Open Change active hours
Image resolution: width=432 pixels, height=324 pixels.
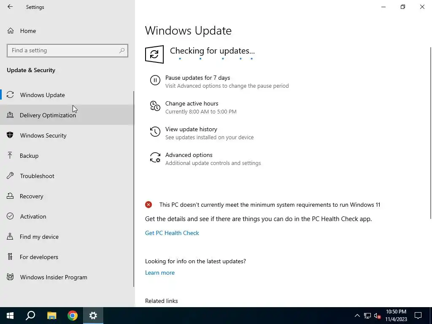pyautogui.click(x=193, y=108)
